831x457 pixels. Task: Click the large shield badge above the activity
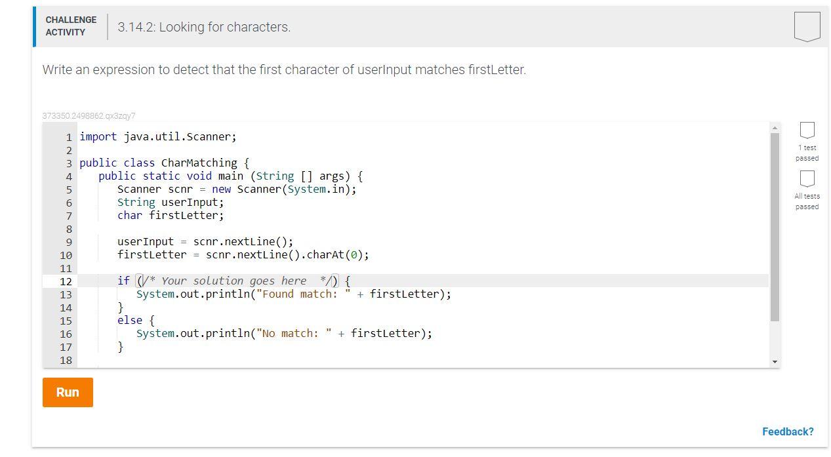806,26
